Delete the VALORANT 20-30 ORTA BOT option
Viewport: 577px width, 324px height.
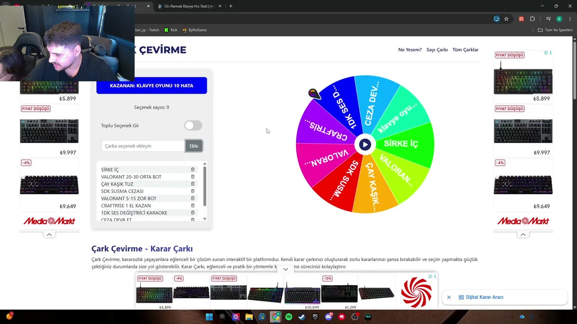192,177
